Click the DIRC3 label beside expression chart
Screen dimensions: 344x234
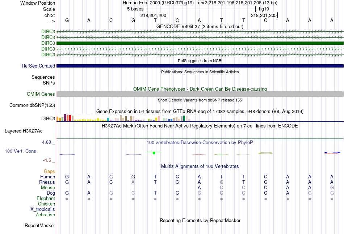point(48,118)
